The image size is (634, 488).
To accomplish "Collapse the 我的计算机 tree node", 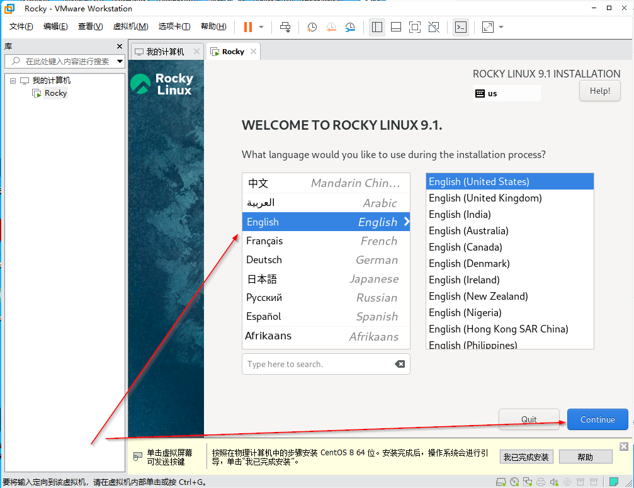I will click(x=13, y=81).
